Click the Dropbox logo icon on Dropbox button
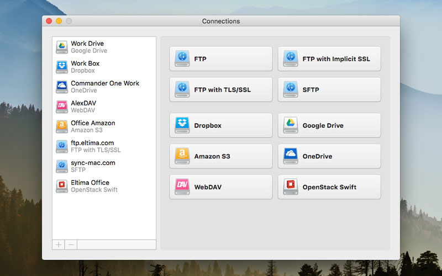Viewport: 442px width, 276px height. 182,125
